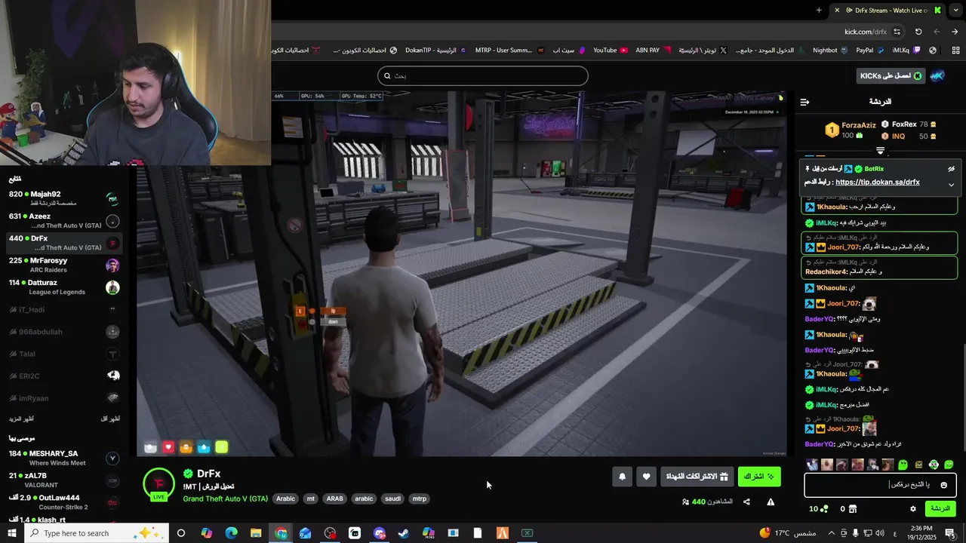This screenshot has width=966, height=543.
Task: Click the DrFx LIVE profile avatar
Action: (x=158, y=485)
